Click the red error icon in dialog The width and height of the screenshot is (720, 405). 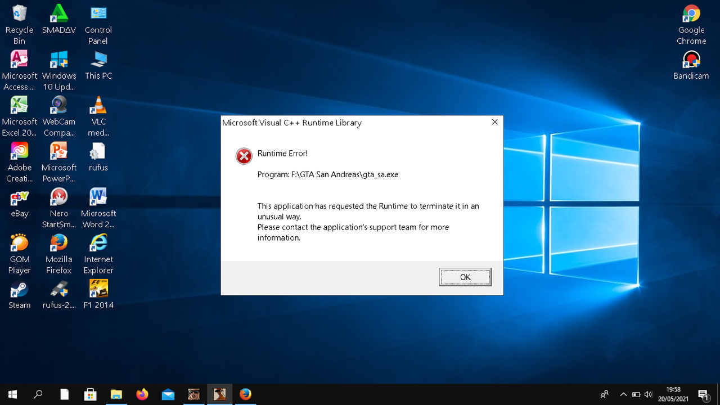click(x=244, y=156)
